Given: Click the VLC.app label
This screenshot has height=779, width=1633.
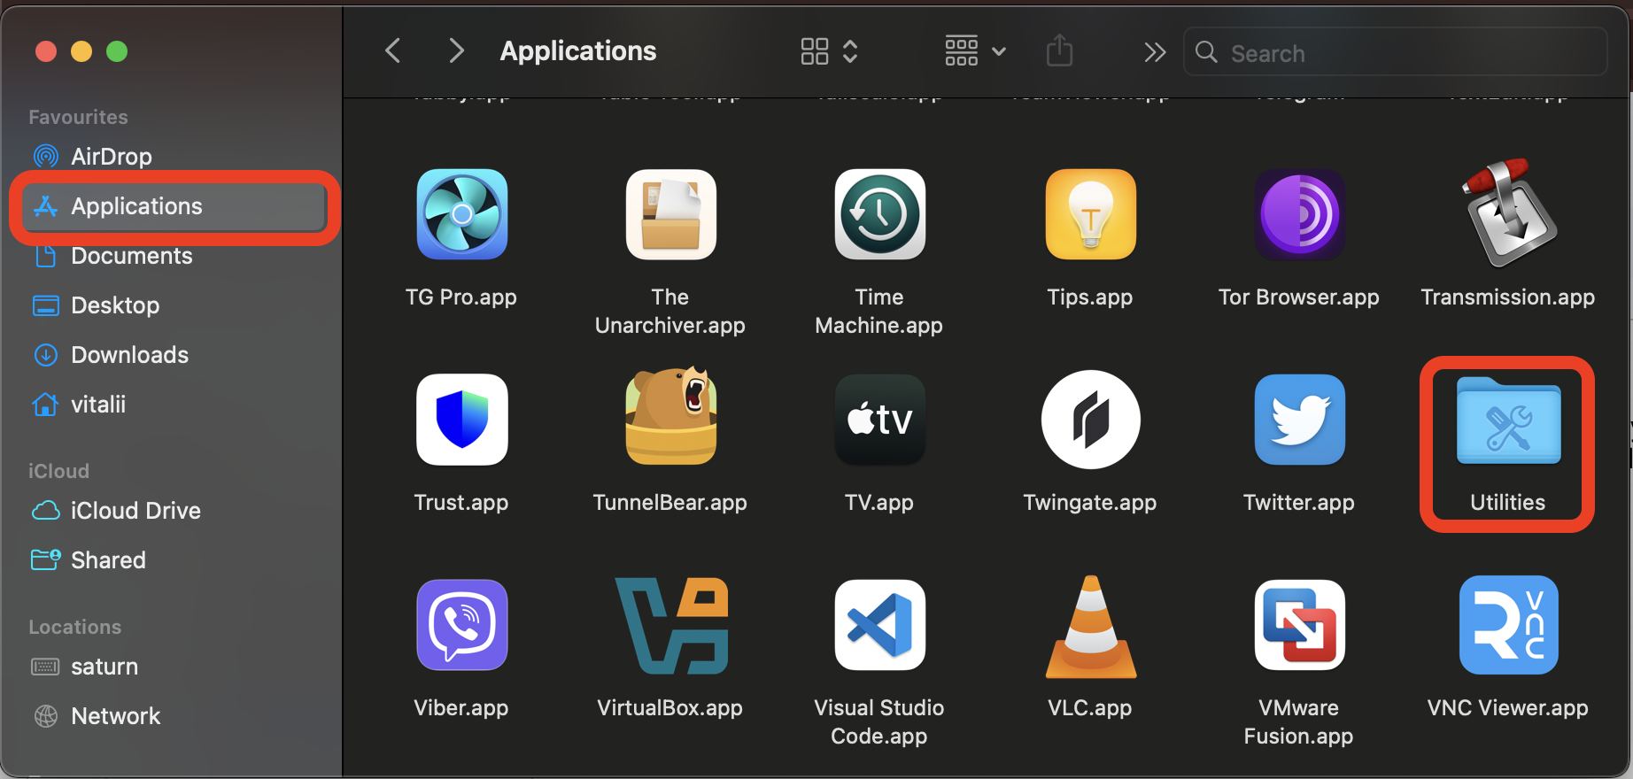Looking at the screenshot, I should pyautogui.click(x=1090, y=708).
